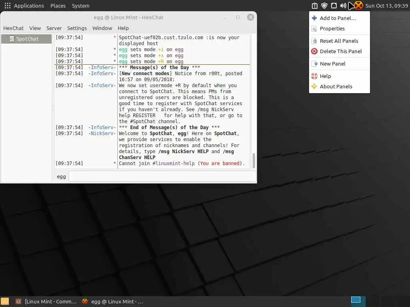Select Help in panel context menu
410x307 pixels.
pos(340,76)
